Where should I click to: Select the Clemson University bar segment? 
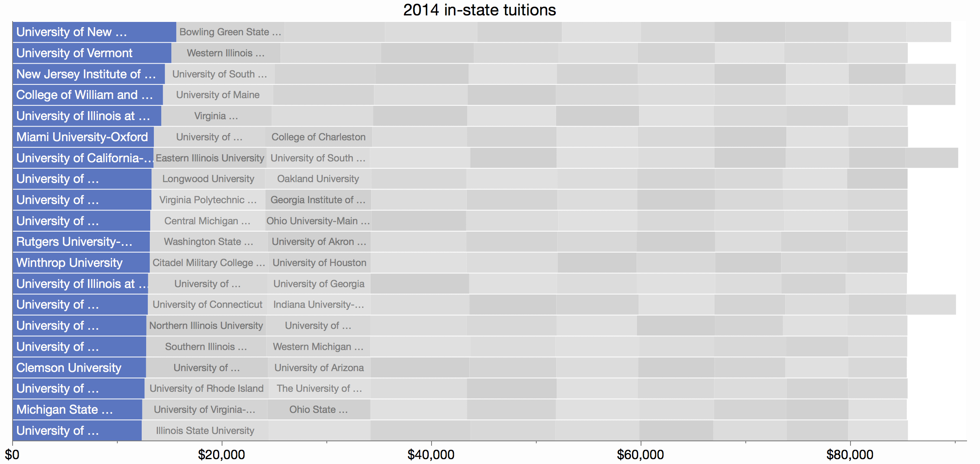pyautogui.click(x=79, y=368)
